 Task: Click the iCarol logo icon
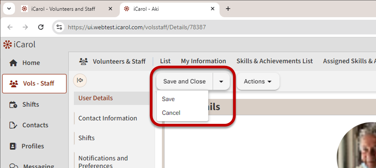click(x=7, y=45)
